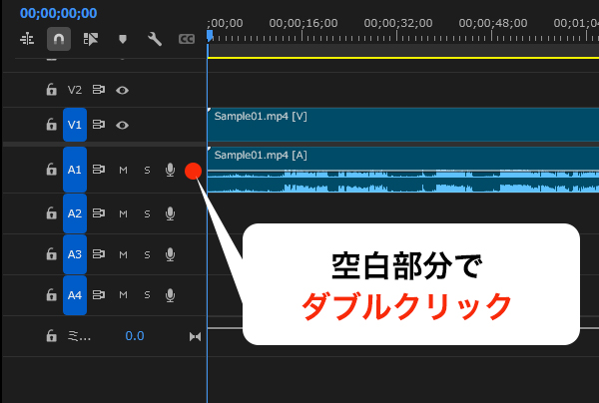Toggle sync lock for A3
599x403 pixels.
click(99, 253)
